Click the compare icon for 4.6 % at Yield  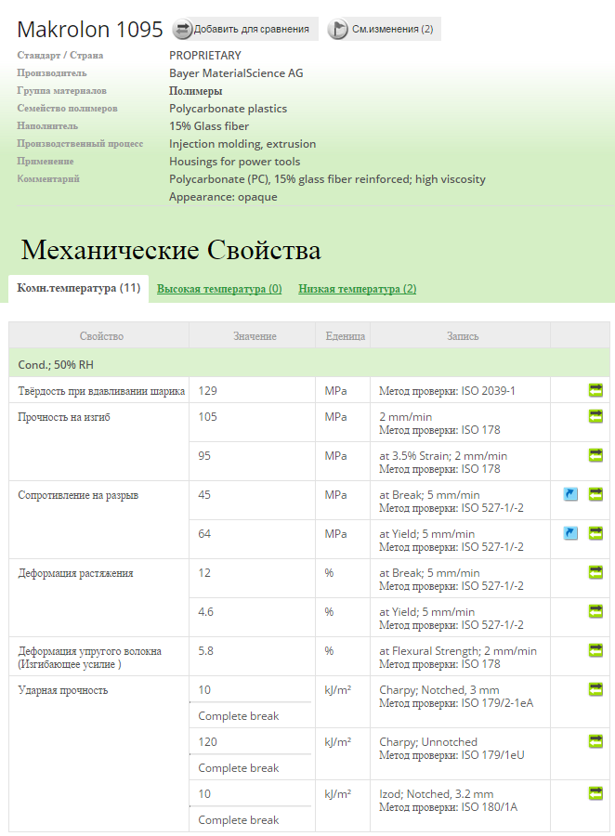point(595,611)
